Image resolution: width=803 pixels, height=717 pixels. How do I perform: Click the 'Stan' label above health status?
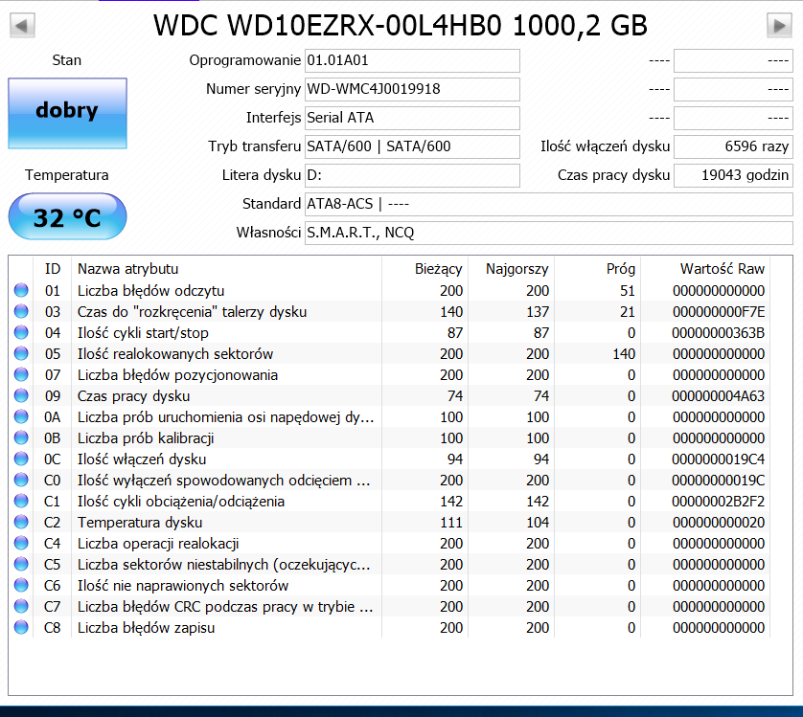click(66, 60)
